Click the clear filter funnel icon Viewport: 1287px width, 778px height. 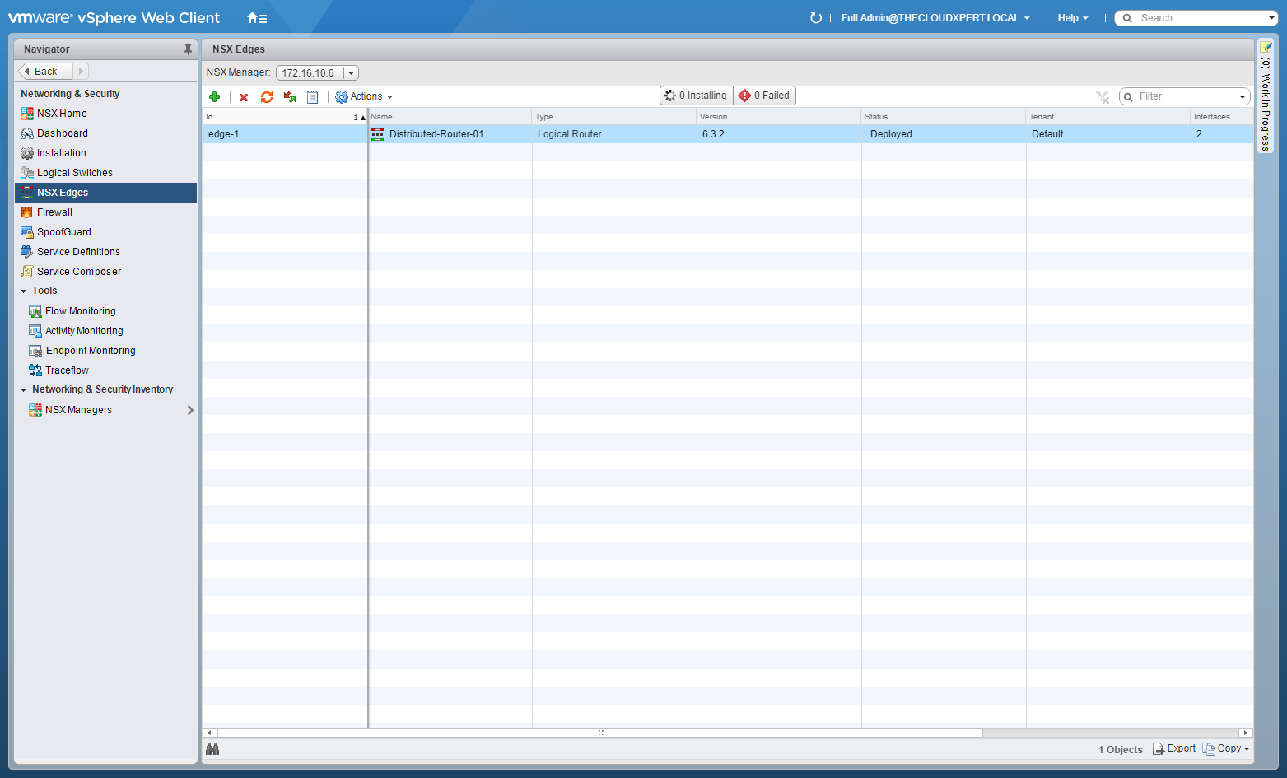(1103, 97)
